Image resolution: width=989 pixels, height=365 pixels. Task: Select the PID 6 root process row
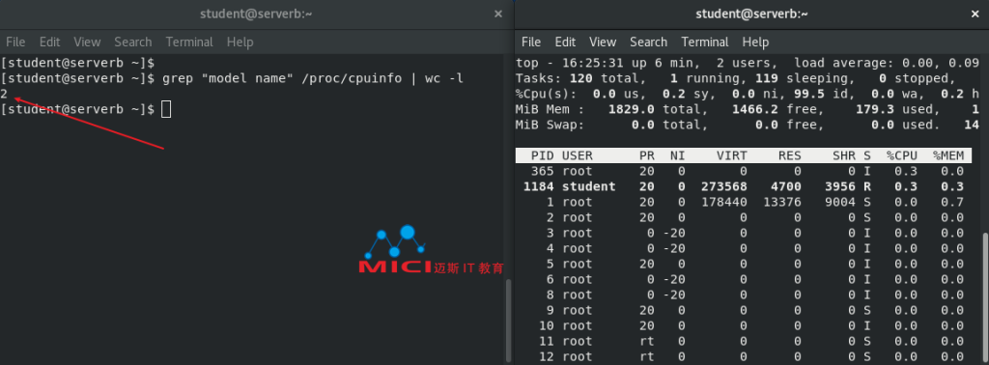[744, 279]
